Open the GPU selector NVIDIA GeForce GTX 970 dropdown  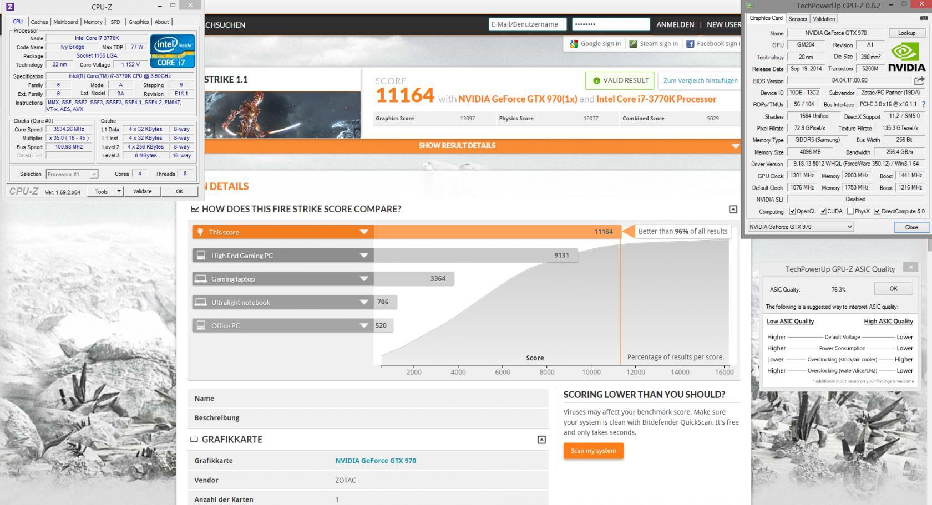[801, 227]
